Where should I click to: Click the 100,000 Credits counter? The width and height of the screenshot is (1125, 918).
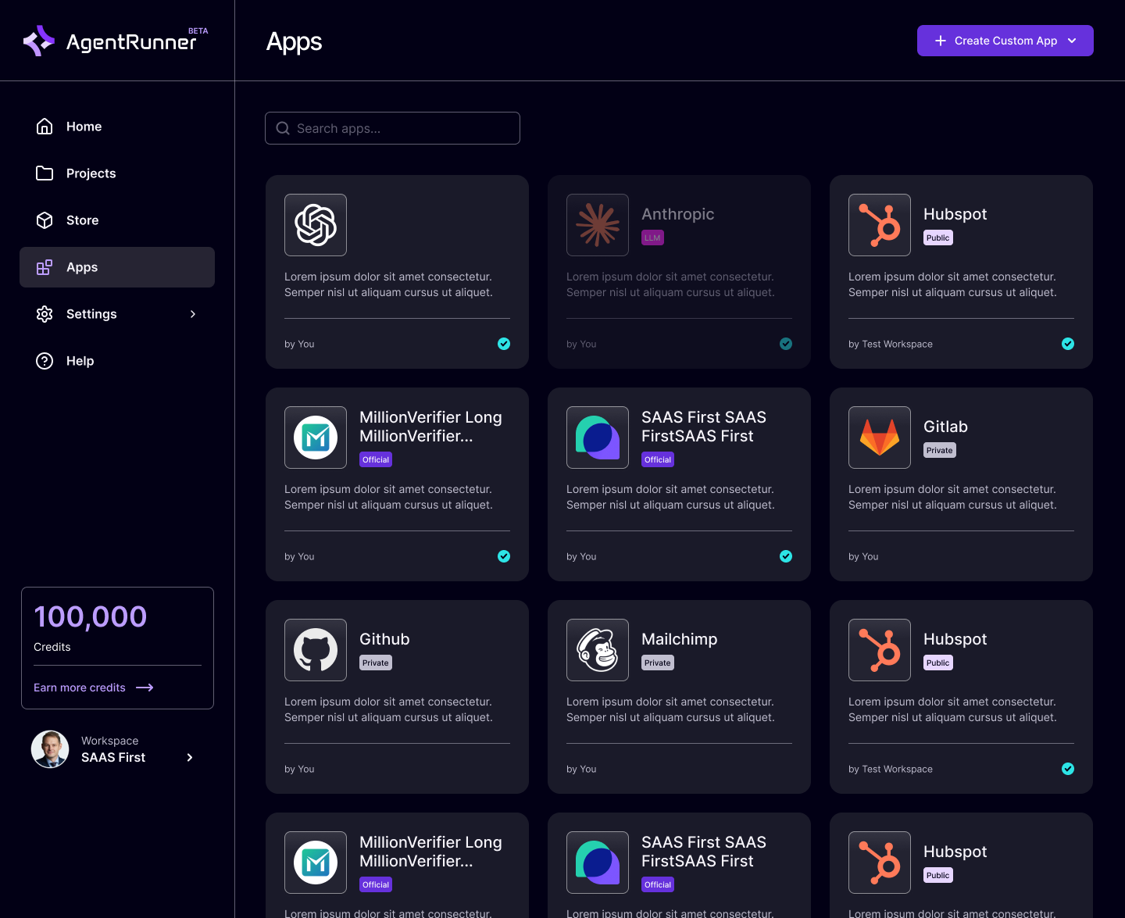[x=91, y=617]
